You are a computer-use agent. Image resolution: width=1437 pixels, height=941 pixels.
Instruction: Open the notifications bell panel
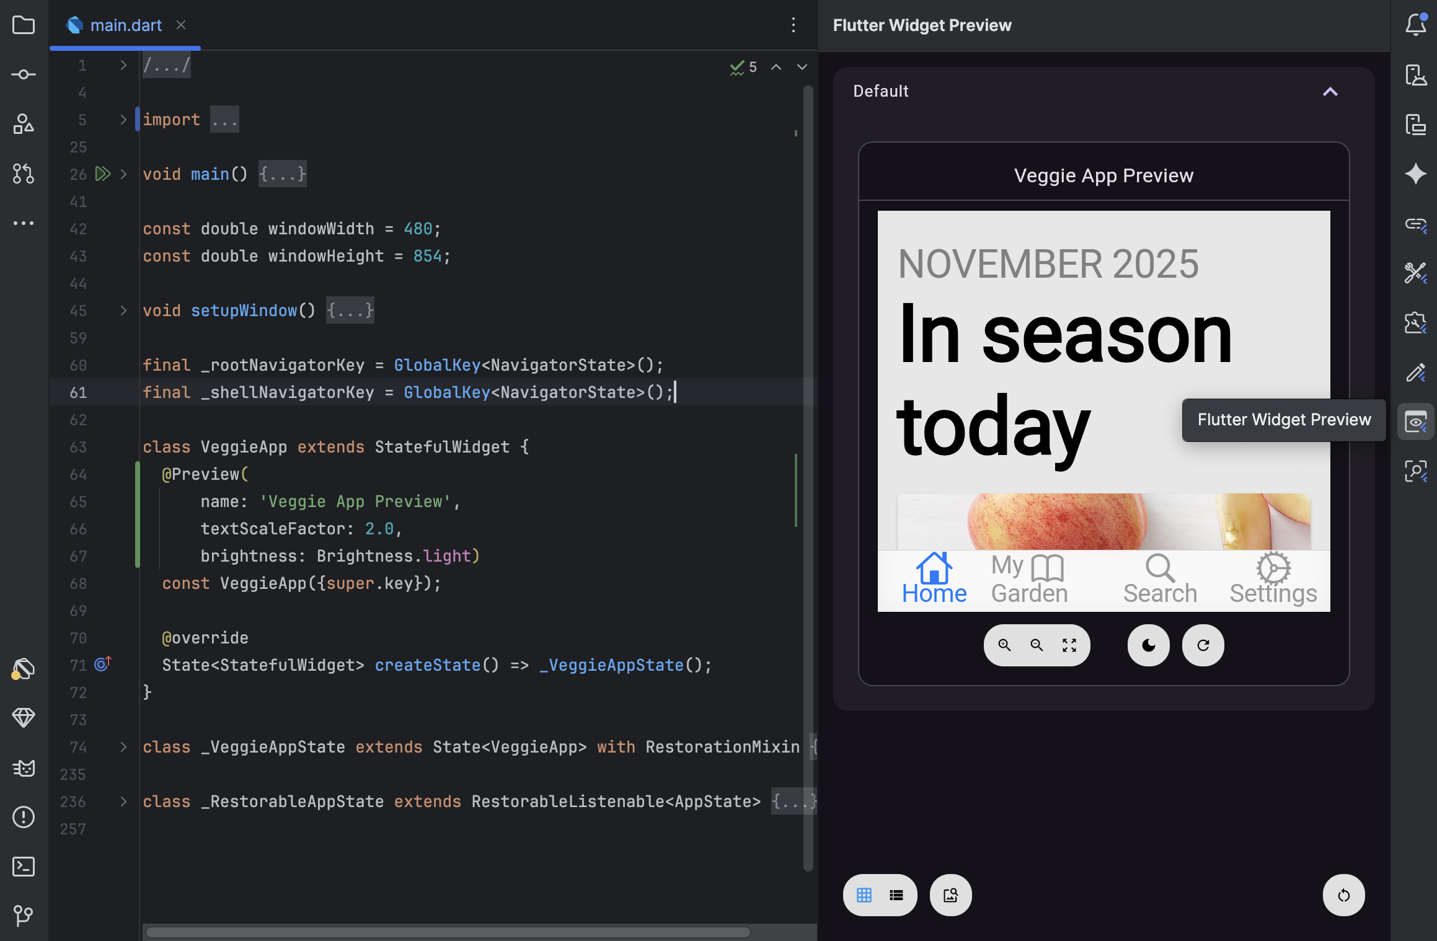(x=1416, y=25)
